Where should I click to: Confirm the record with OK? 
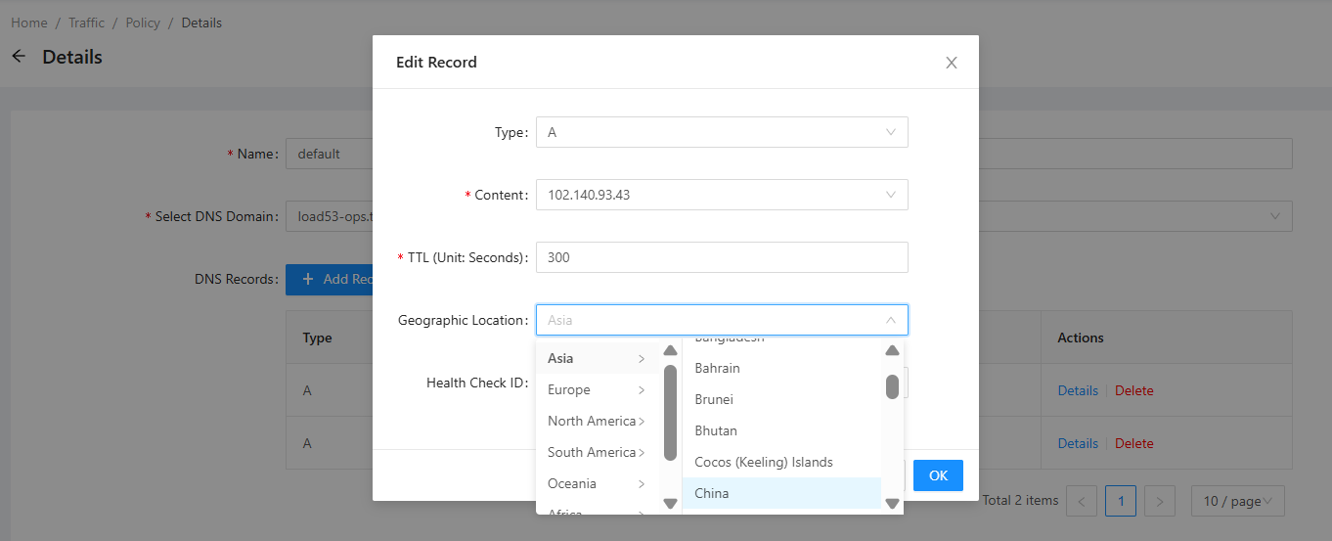[x=938, y=475]
